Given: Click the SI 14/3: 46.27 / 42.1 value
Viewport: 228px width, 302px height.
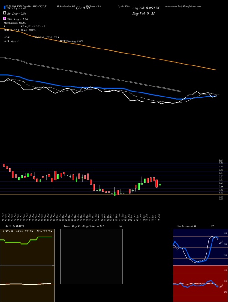Looking at the screenshot, I should pyautogui.click(x=34, y=27).
